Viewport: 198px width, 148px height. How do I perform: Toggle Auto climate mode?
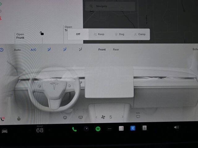click(17, 50)
